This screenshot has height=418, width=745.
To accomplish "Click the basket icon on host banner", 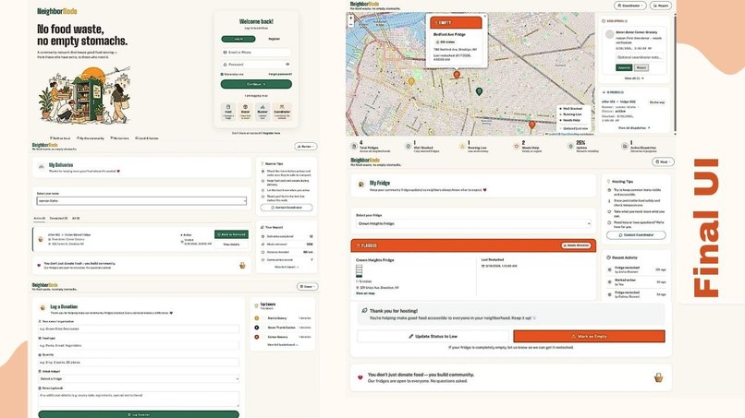I will (x=658, y=377).
